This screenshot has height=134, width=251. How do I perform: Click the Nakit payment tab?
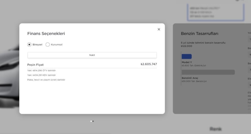(x=92, y=55)
